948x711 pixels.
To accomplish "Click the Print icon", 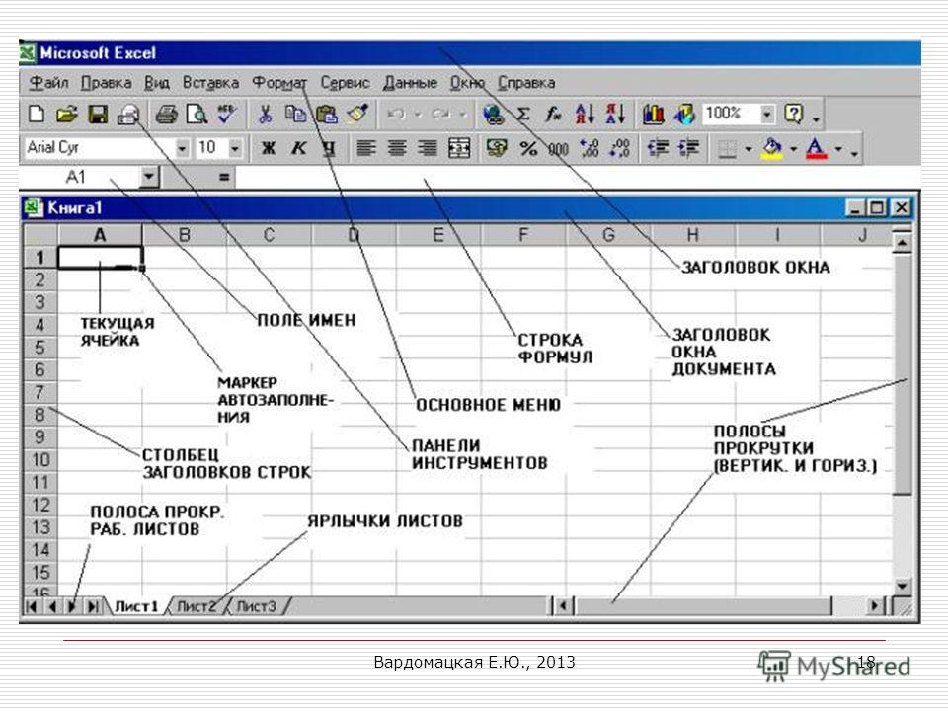I will coord(166,114).
